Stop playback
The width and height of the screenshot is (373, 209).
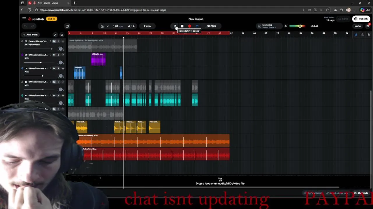coord(182,26)
